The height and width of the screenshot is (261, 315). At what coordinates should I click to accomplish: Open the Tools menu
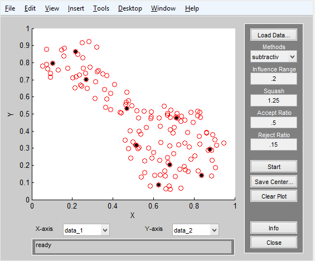(x=101, y=8)
